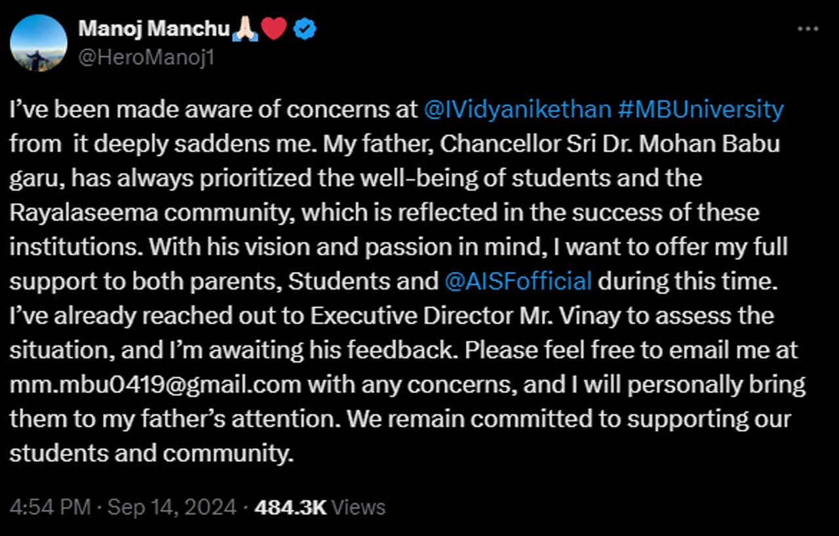Follow the #MBUniversity hashtag
The width and height of the screenshot is (839, 536).
[701, 109]
